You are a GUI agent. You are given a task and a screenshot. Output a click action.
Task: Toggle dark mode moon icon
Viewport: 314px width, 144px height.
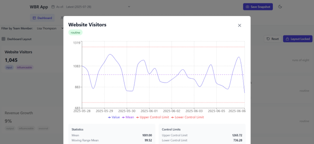[280, 7]
